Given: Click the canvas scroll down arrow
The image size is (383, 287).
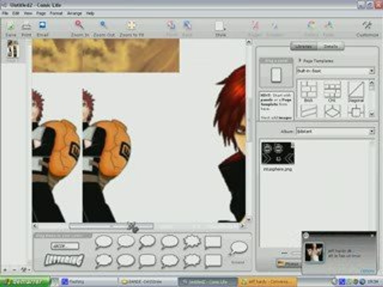Looking at the screenshot, I should (249, 219).
